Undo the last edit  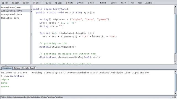(80, 3)
